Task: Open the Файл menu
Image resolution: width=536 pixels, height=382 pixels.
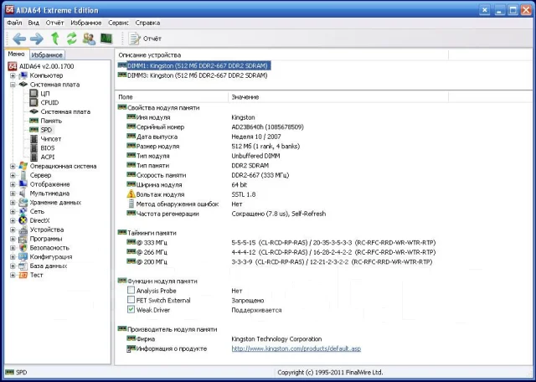Action: point(14,23)
